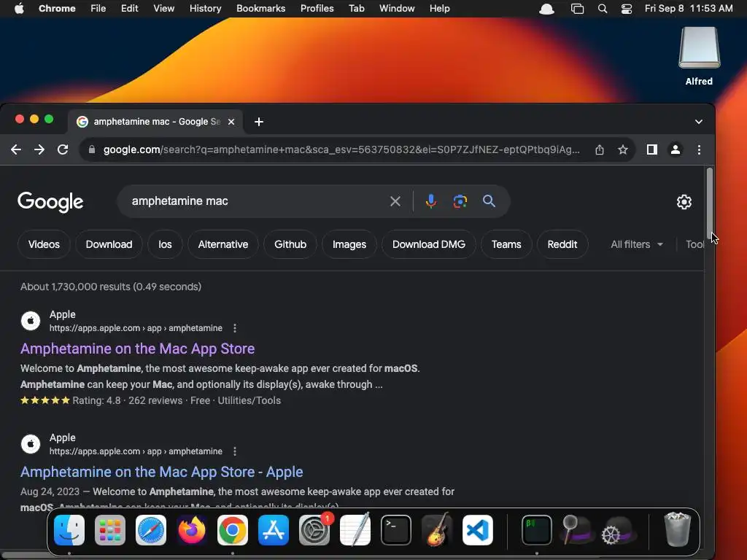Select the Teams filter chip

click(x=506, y=244)
